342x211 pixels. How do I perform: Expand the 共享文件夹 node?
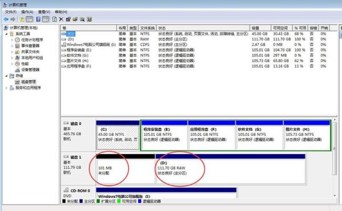(x=12, y=52)
